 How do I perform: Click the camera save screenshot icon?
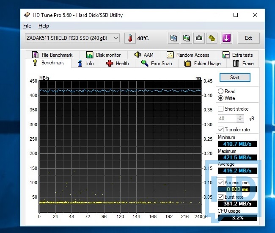point(199,38)
